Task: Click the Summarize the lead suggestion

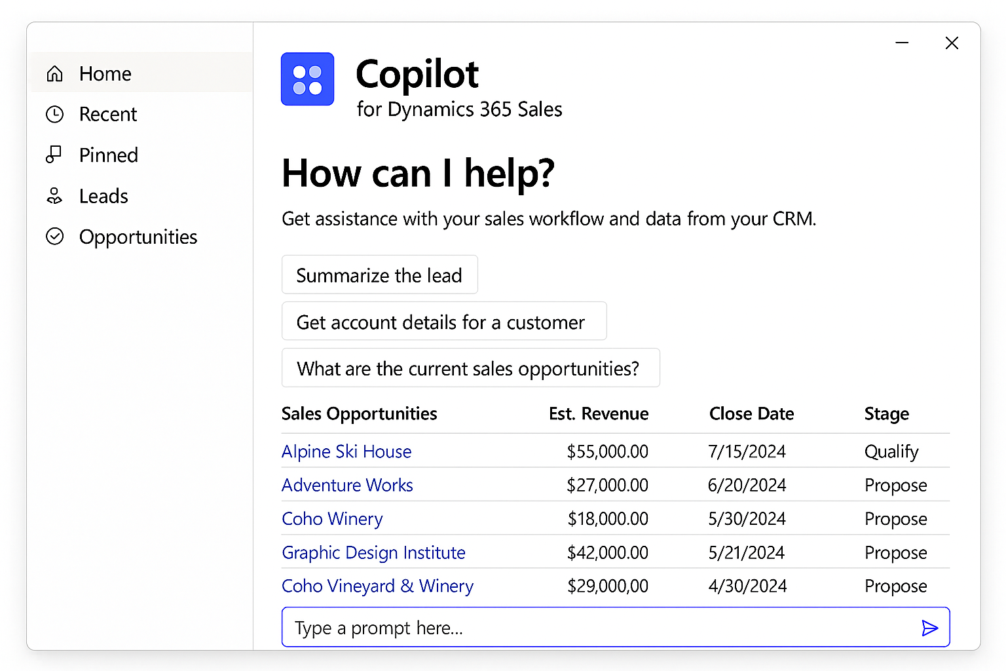Action: click(x=379, y=275)
